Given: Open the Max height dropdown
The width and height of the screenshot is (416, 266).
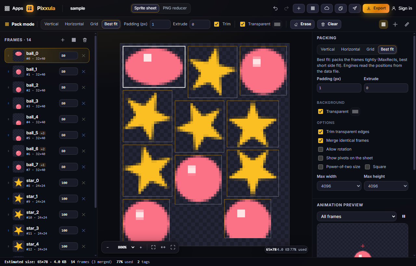Looking at the screenshot, I should pyautogui.click(x=386, y=186).
